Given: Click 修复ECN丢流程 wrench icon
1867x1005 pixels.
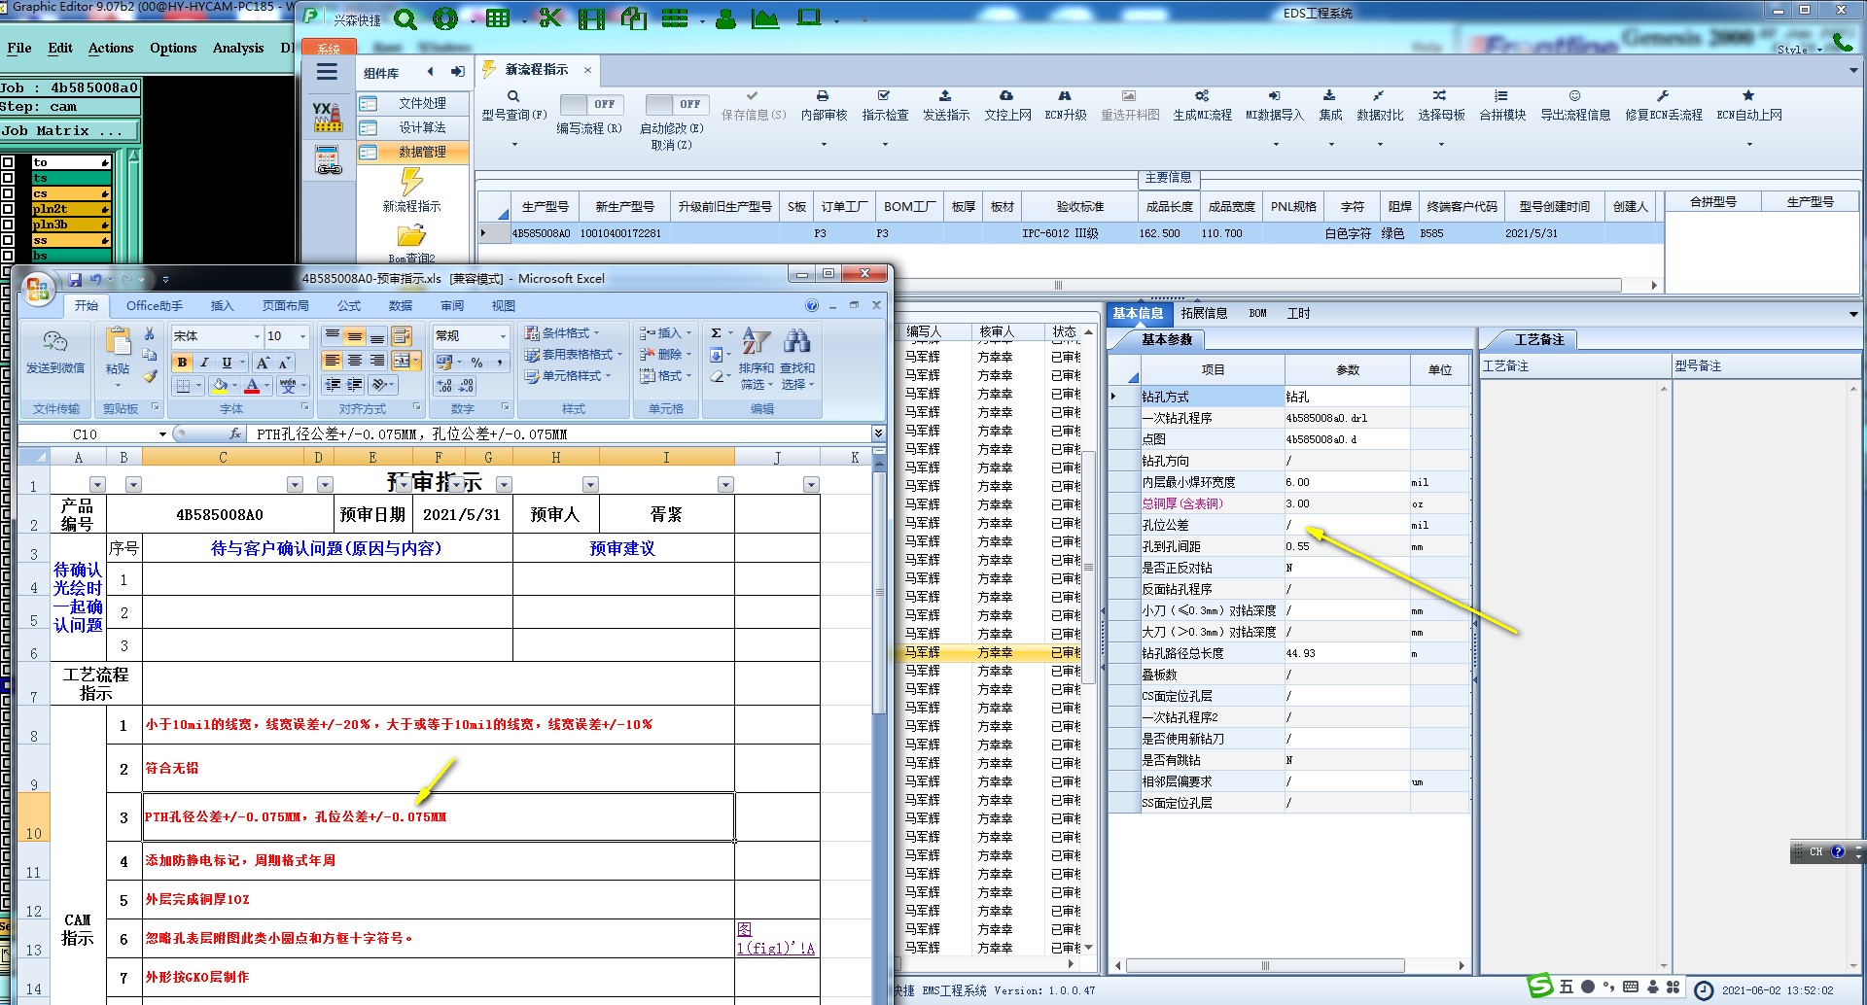Looking at the screenshot, I should pos(1663,96).
